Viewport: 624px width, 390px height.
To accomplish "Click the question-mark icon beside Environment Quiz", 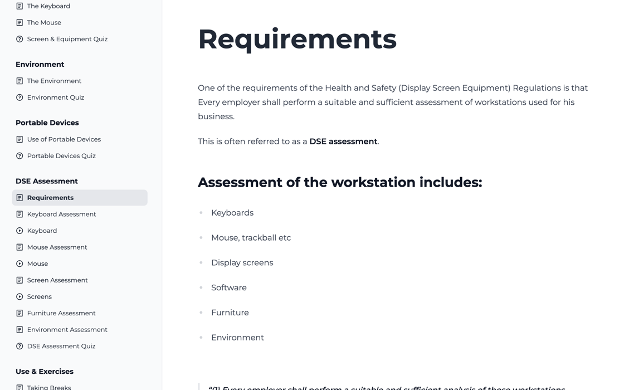I will 19,97.
